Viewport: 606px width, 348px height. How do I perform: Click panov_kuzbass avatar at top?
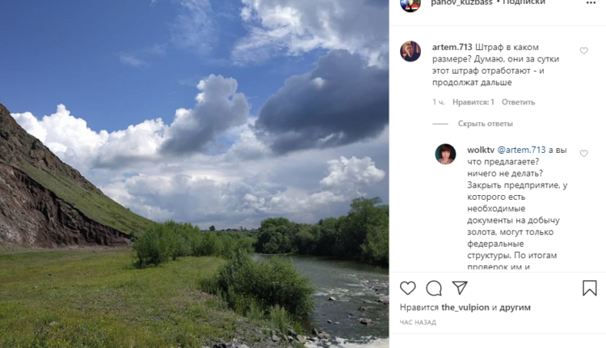coord(410,3)
